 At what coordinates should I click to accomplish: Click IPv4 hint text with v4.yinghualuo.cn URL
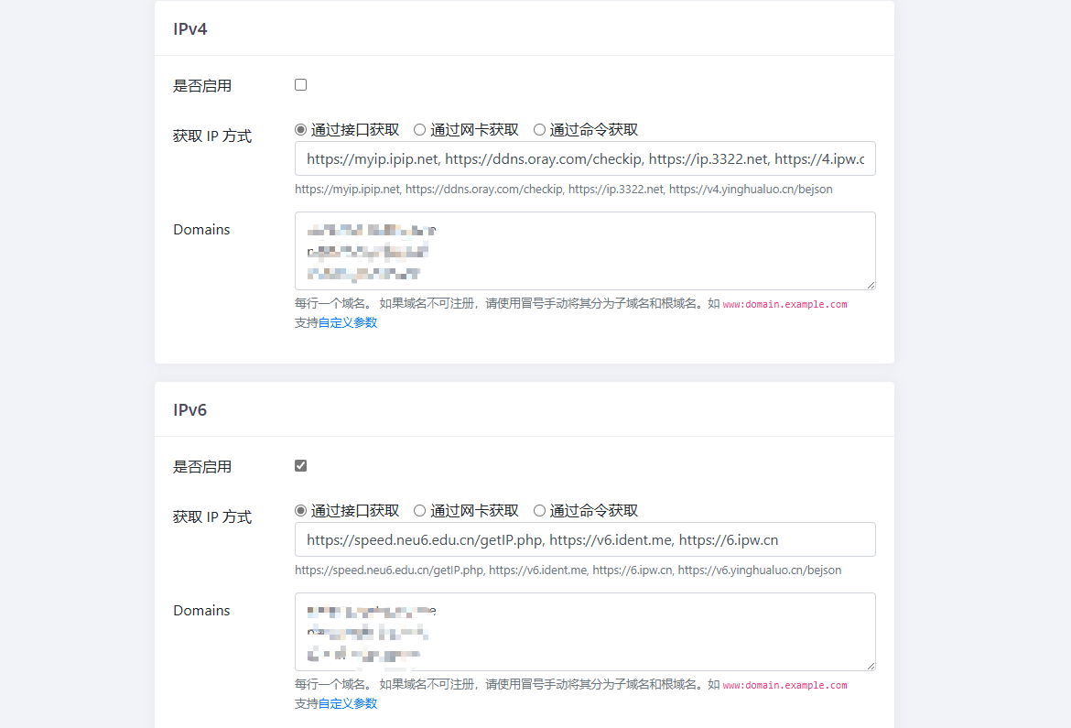coord(564,190)
